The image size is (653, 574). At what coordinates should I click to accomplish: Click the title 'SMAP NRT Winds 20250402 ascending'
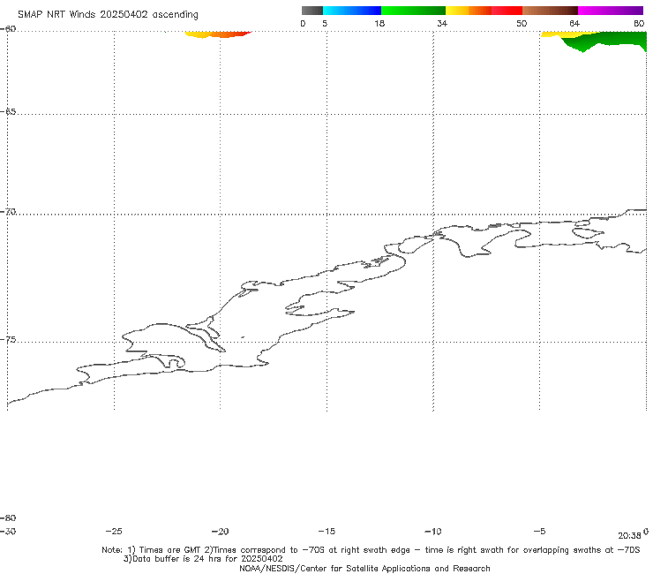pos(108,14)
